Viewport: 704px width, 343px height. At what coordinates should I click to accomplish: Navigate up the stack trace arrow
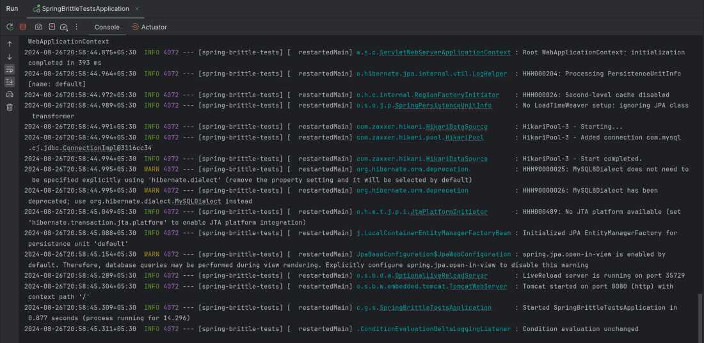(x=10, y=44)
